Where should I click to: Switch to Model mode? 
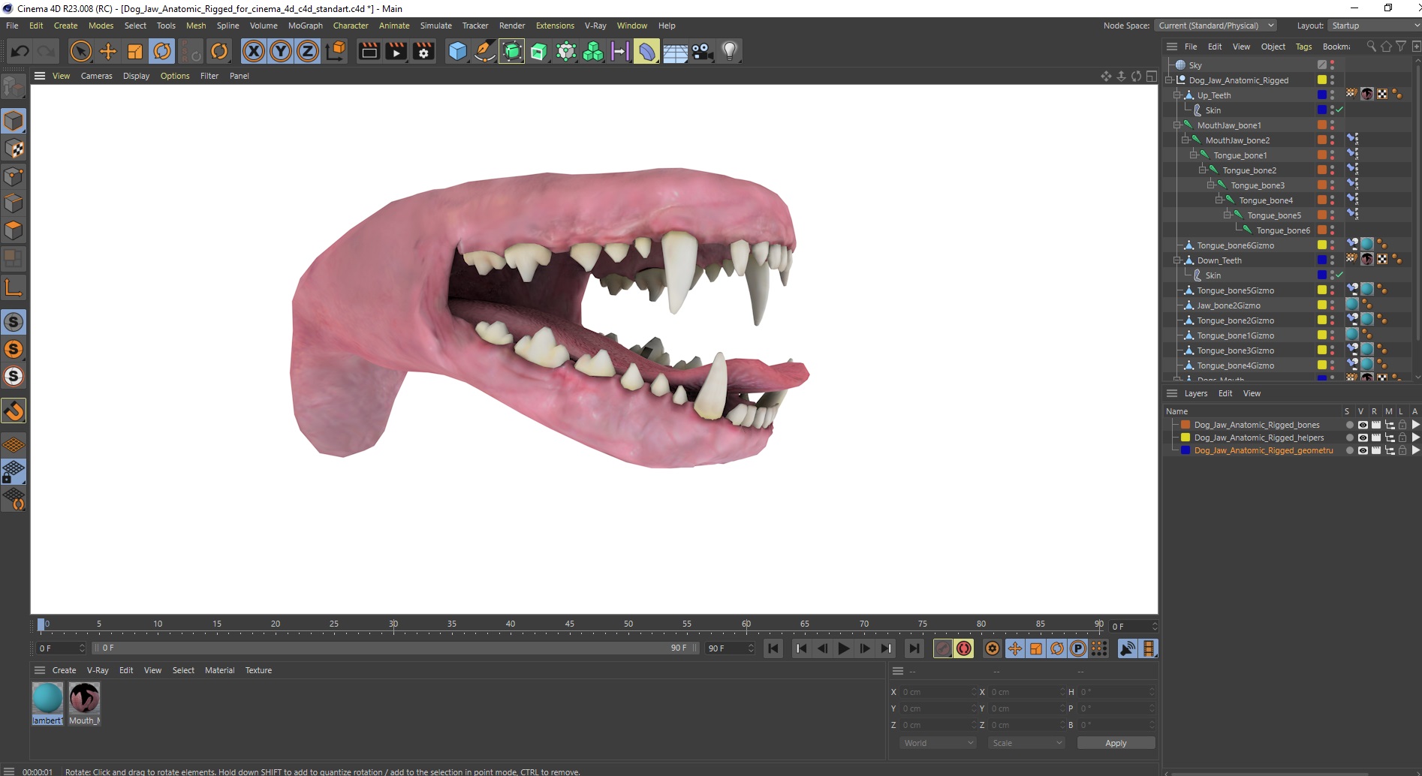14,121
